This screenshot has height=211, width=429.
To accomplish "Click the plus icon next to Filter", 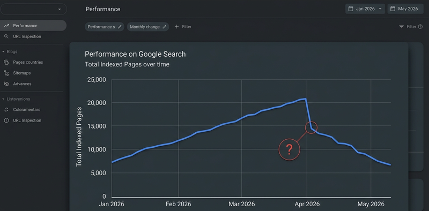I will pos(176,27).
